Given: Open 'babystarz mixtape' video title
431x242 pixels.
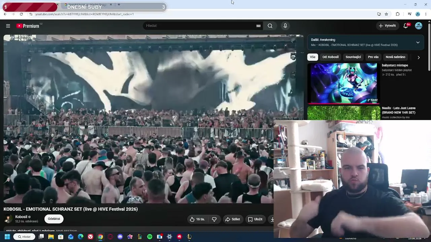Looking at the screenshot, I should 395,65.
